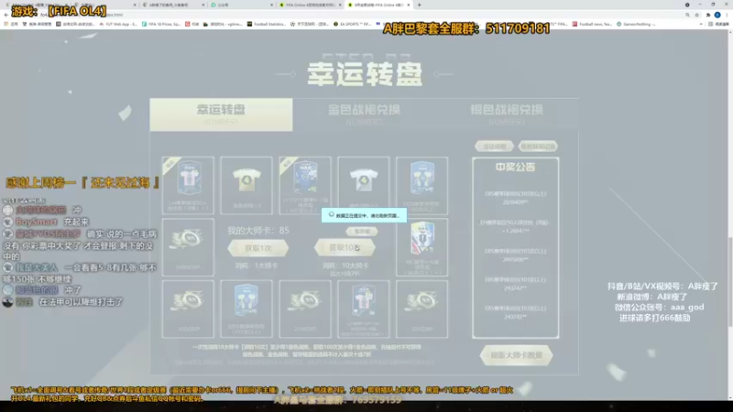The image size is (733, 412).
Task: Click the 获取1次 draw button
Action: (258, 248)
